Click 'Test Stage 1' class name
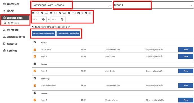This screenshot has height=103, width=194. tap(46, 49)
